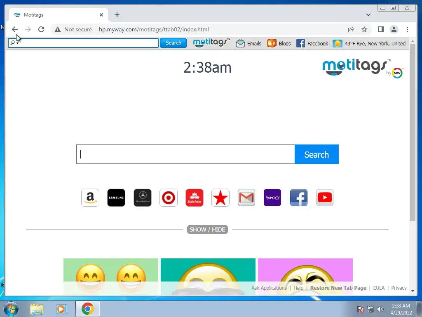Click Restore New Tab Page link
Viewport: 422px width, 317px height.
[338, 288]
